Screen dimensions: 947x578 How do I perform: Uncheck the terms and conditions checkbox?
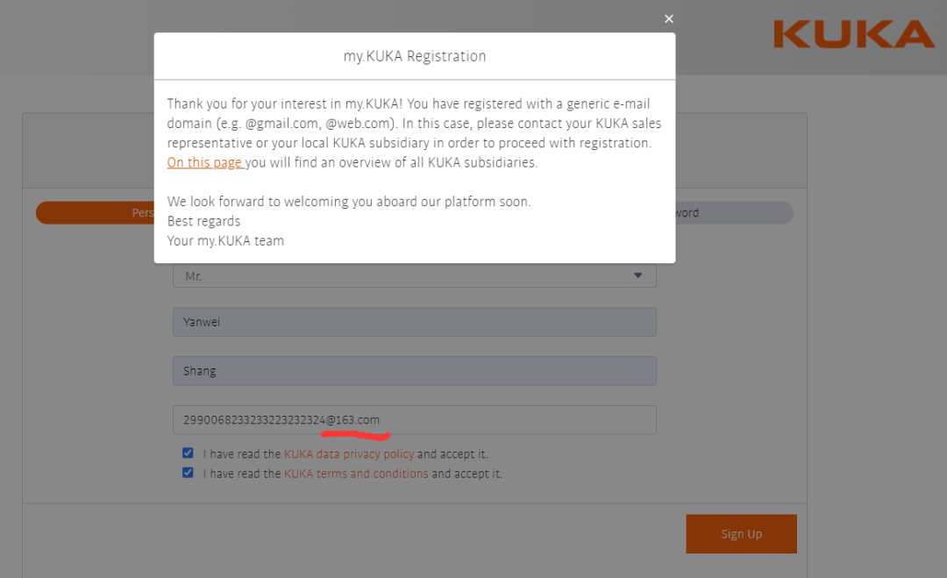coord(188,472)
